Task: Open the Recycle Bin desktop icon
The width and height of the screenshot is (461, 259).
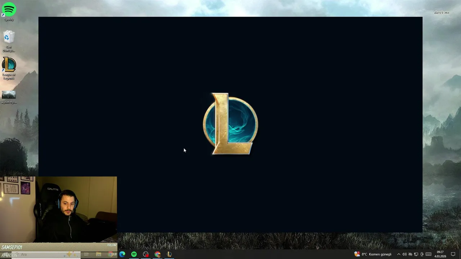Action: (9, 41)
